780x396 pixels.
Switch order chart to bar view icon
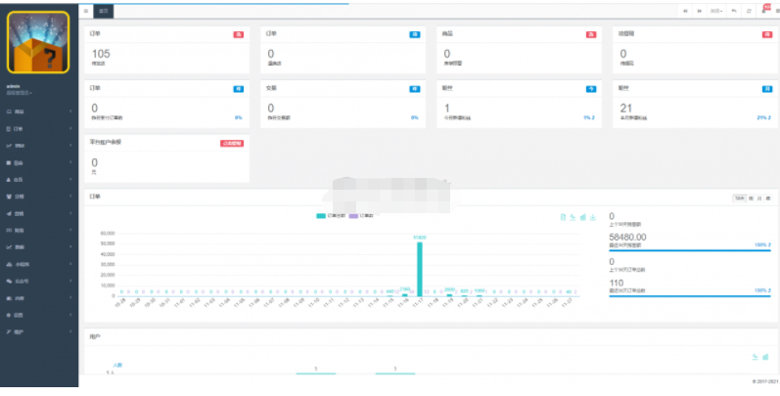(x=583, y=216)
